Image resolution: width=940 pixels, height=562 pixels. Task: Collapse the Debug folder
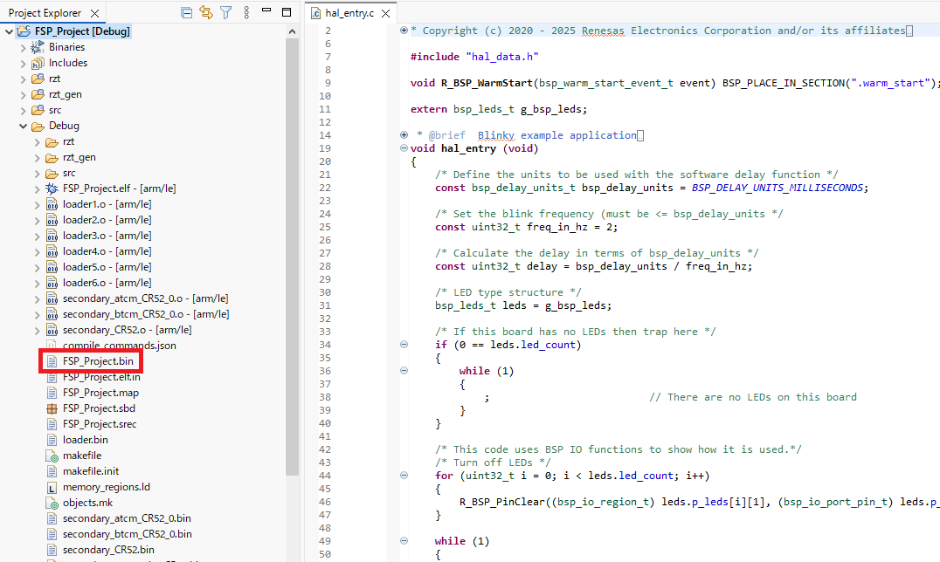[x=23, y=125]
